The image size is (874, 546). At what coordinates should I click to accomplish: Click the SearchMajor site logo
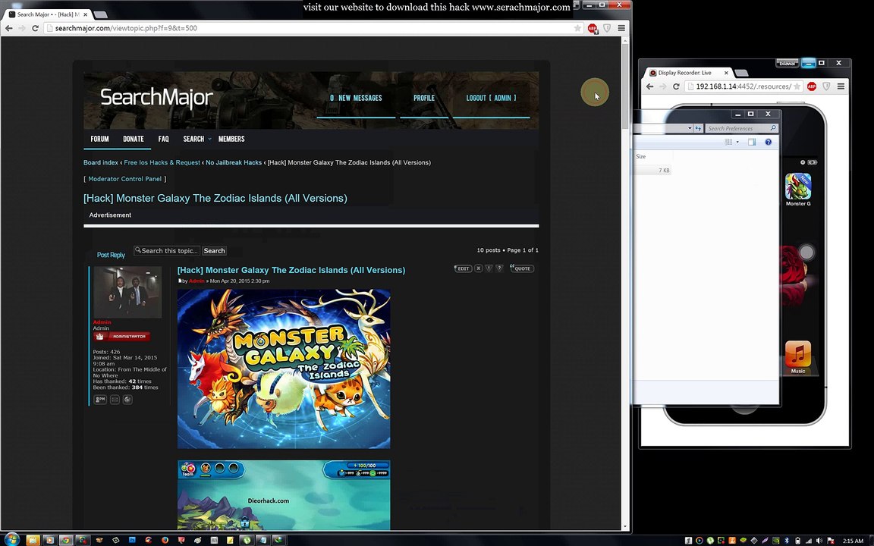(156, 97)
